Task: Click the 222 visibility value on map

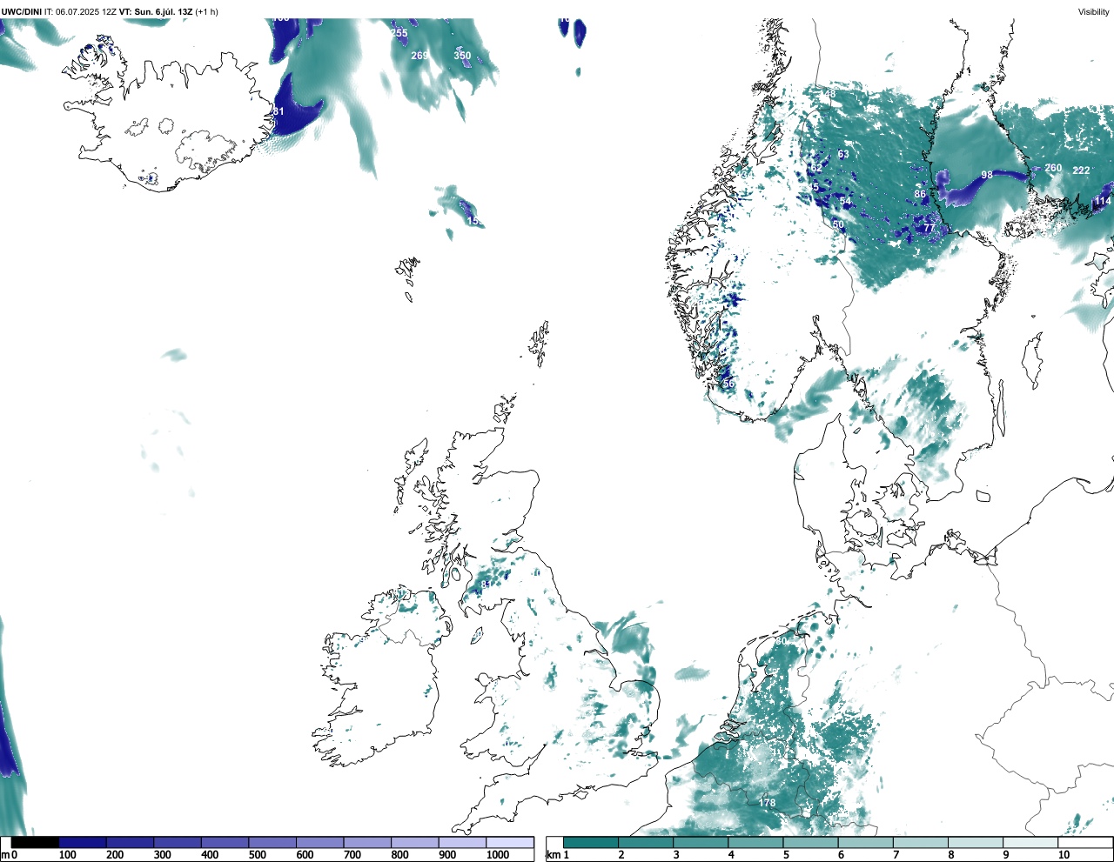Action: [1081, 170]
